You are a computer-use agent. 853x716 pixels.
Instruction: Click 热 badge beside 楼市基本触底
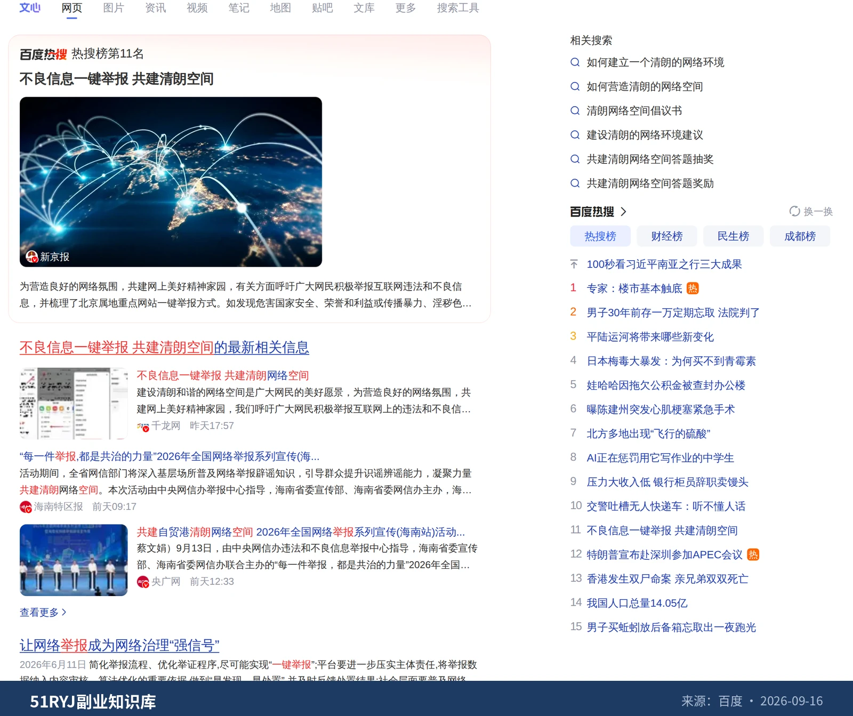693,288
